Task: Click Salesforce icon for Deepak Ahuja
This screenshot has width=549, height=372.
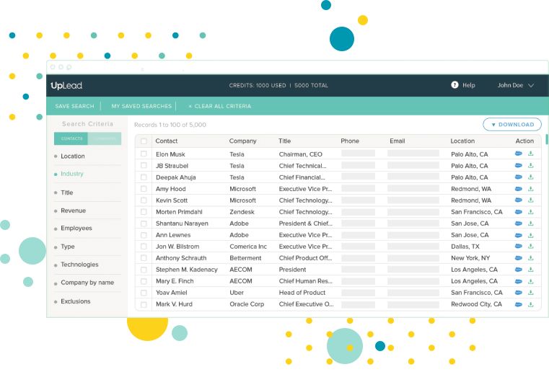Action: click(x=519, y=177)
